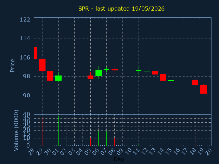The width and height of the screenshot is (219, 164).
Task: Click the price tick label 106
Action: click(x=25, y=57)
